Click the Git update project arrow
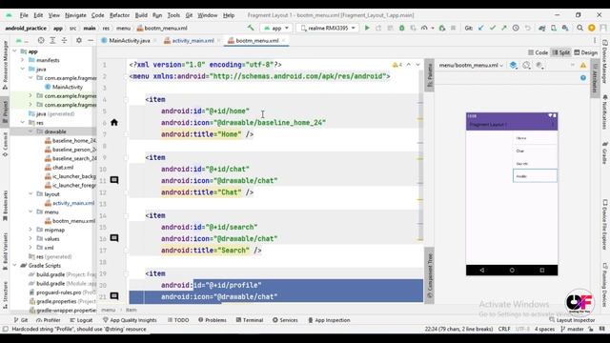610x343 pixels. point(481,28)
